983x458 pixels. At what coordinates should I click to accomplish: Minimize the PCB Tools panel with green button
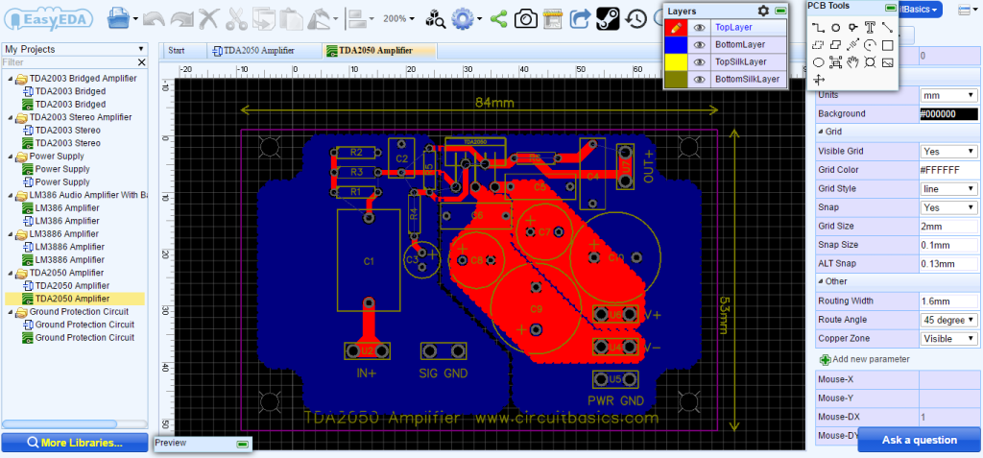(x=891, y=8)
